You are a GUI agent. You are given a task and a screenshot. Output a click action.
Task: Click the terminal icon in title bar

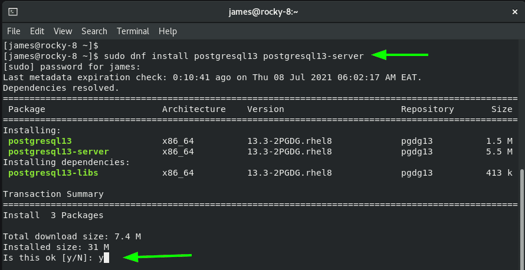13,12
